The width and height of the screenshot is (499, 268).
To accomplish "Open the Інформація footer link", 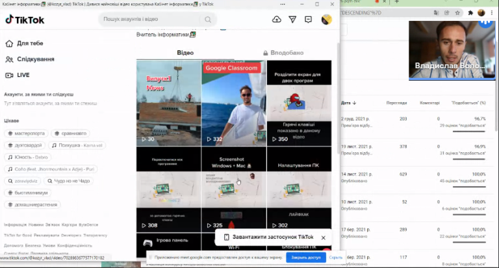I will [15, 224].
